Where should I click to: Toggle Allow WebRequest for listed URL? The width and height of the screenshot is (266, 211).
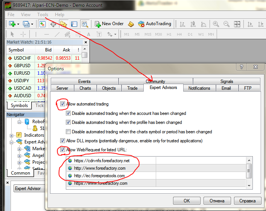point(62,150)
